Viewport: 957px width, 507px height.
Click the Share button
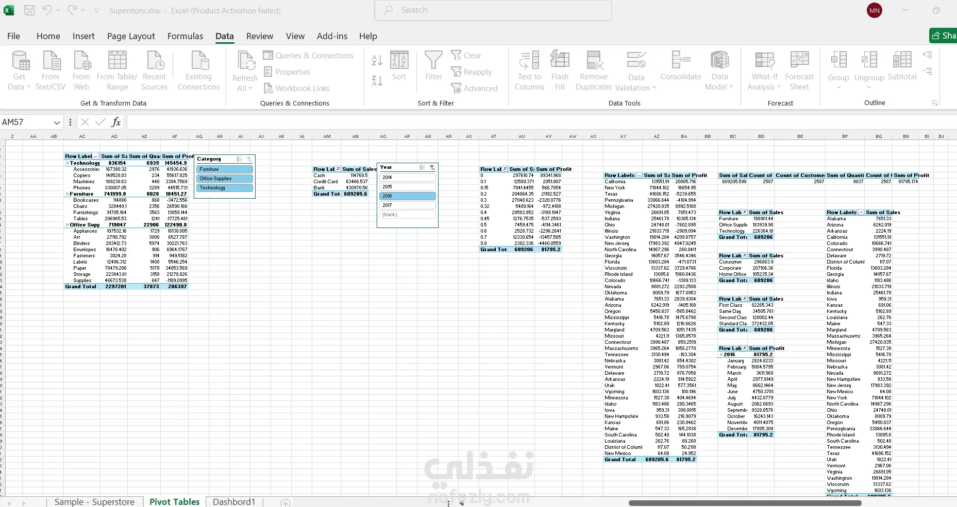tap(944, 36)
